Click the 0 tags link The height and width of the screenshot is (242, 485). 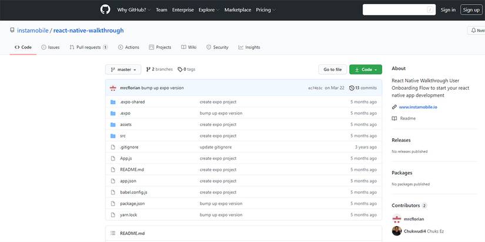pos(186,69)
